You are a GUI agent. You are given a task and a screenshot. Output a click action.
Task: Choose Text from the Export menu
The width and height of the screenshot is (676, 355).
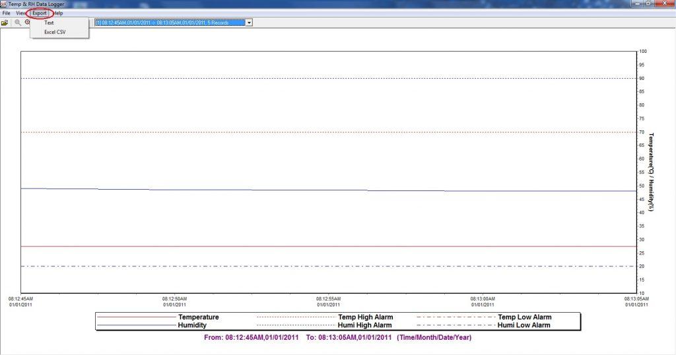(50, 23)
